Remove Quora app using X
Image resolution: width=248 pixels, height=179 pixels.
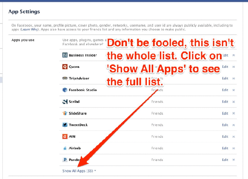click(234, 67)
